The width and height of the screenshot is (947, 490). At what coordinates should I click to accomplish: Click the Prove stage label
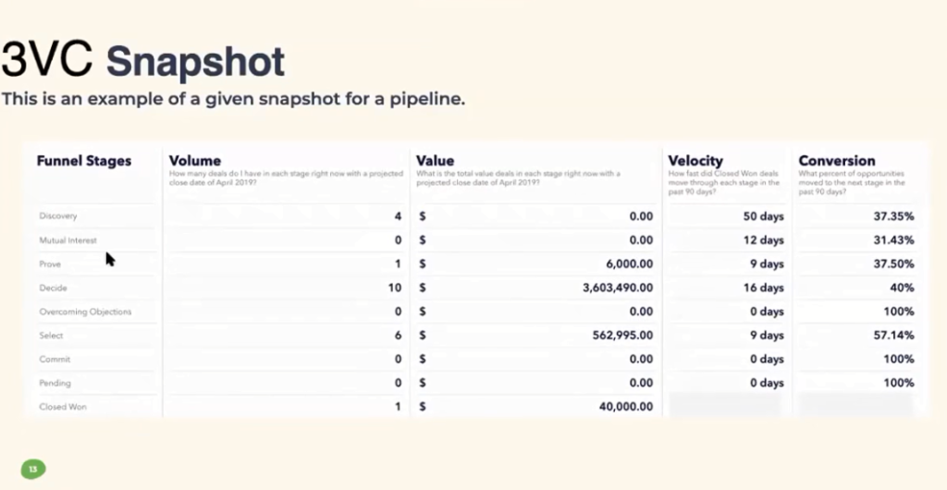pyautogui.click(x=50, y=264)
